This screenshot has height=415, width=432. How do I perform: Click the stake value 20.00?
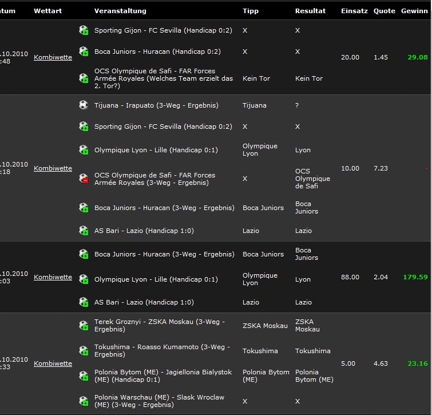tap(350, 57)
